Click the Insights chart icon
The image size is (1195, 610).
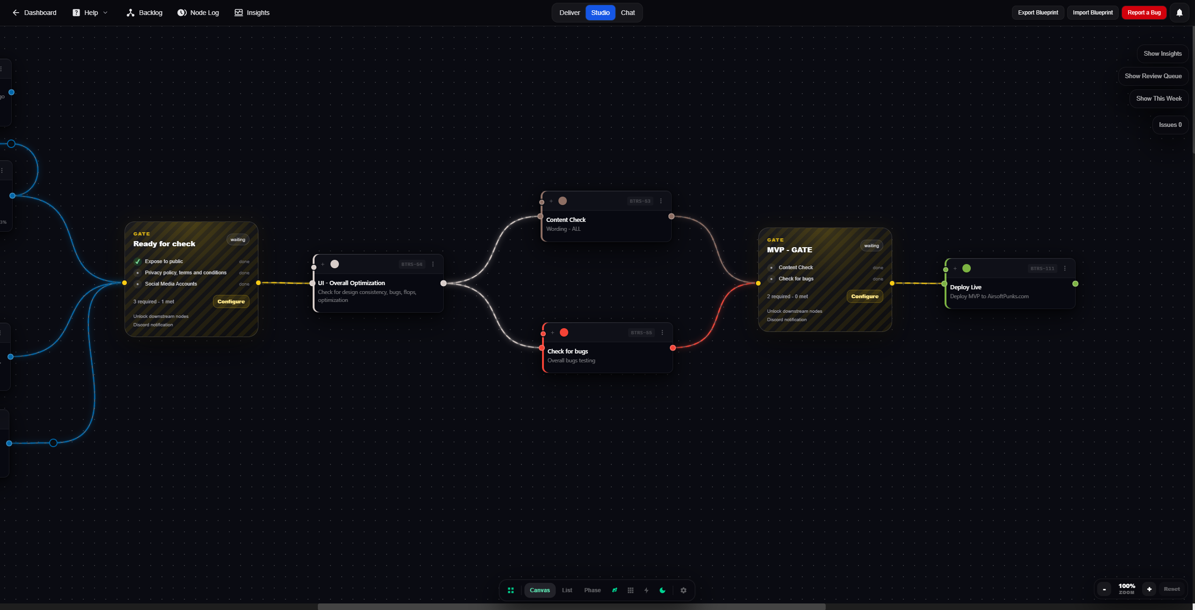pyautogui.click(x=239, y=13)
